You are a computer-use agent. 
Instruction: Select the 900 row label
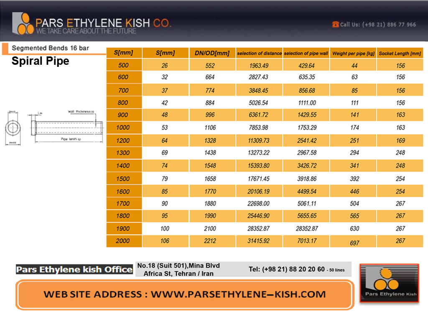click(123, 115)
